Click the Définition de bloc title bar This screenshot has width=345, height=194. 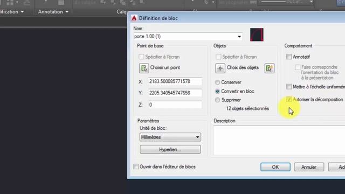click(x=236, y=18)
